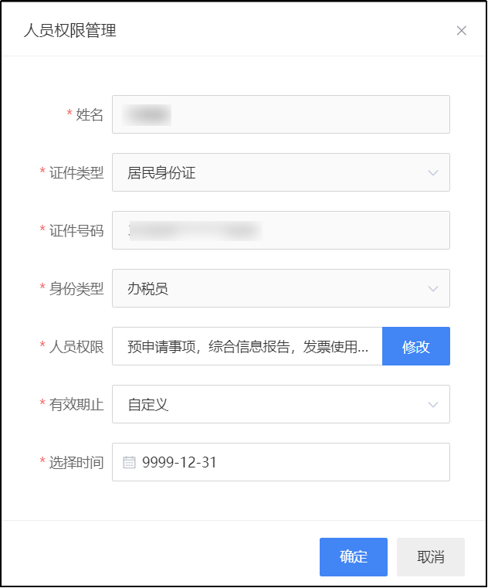This screenshot has width=488, height=588.
Task: Click the 选择时间 field label
Action: pos(76,462)
